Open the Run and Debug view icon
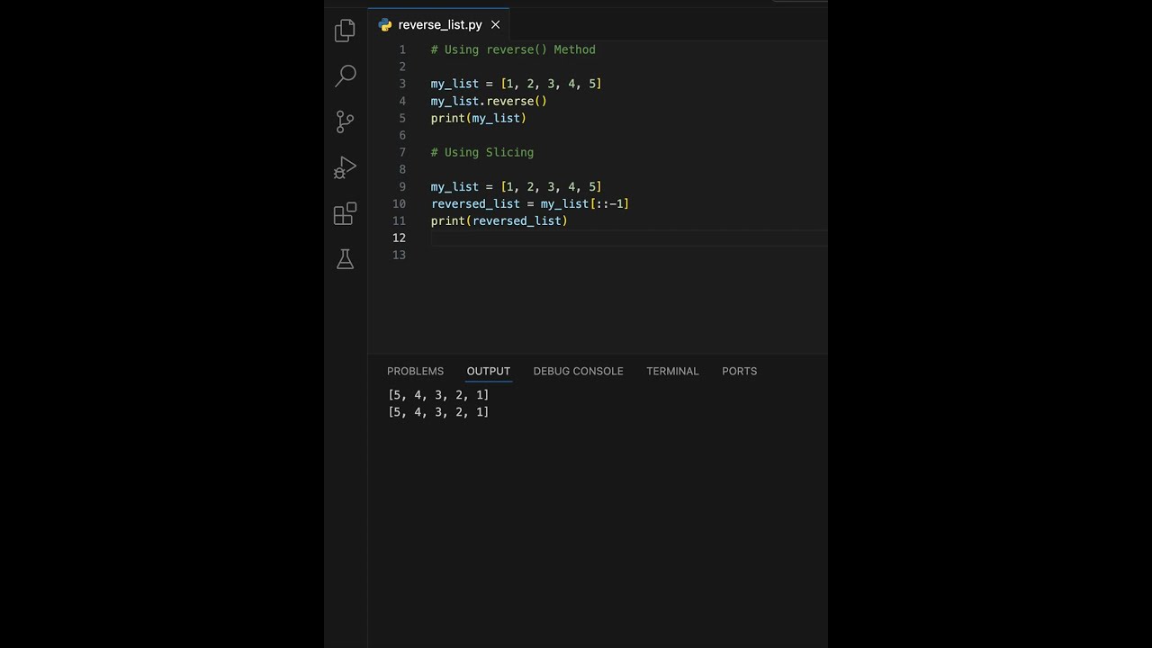Viewport: 1152px width, 648px height. [x=345, y=167]
